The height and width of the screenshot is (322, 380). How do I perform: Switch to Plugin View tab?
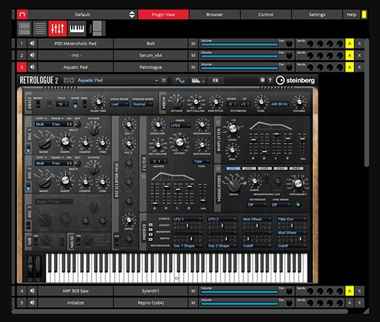pyautogui.click(x=163, y=14)
